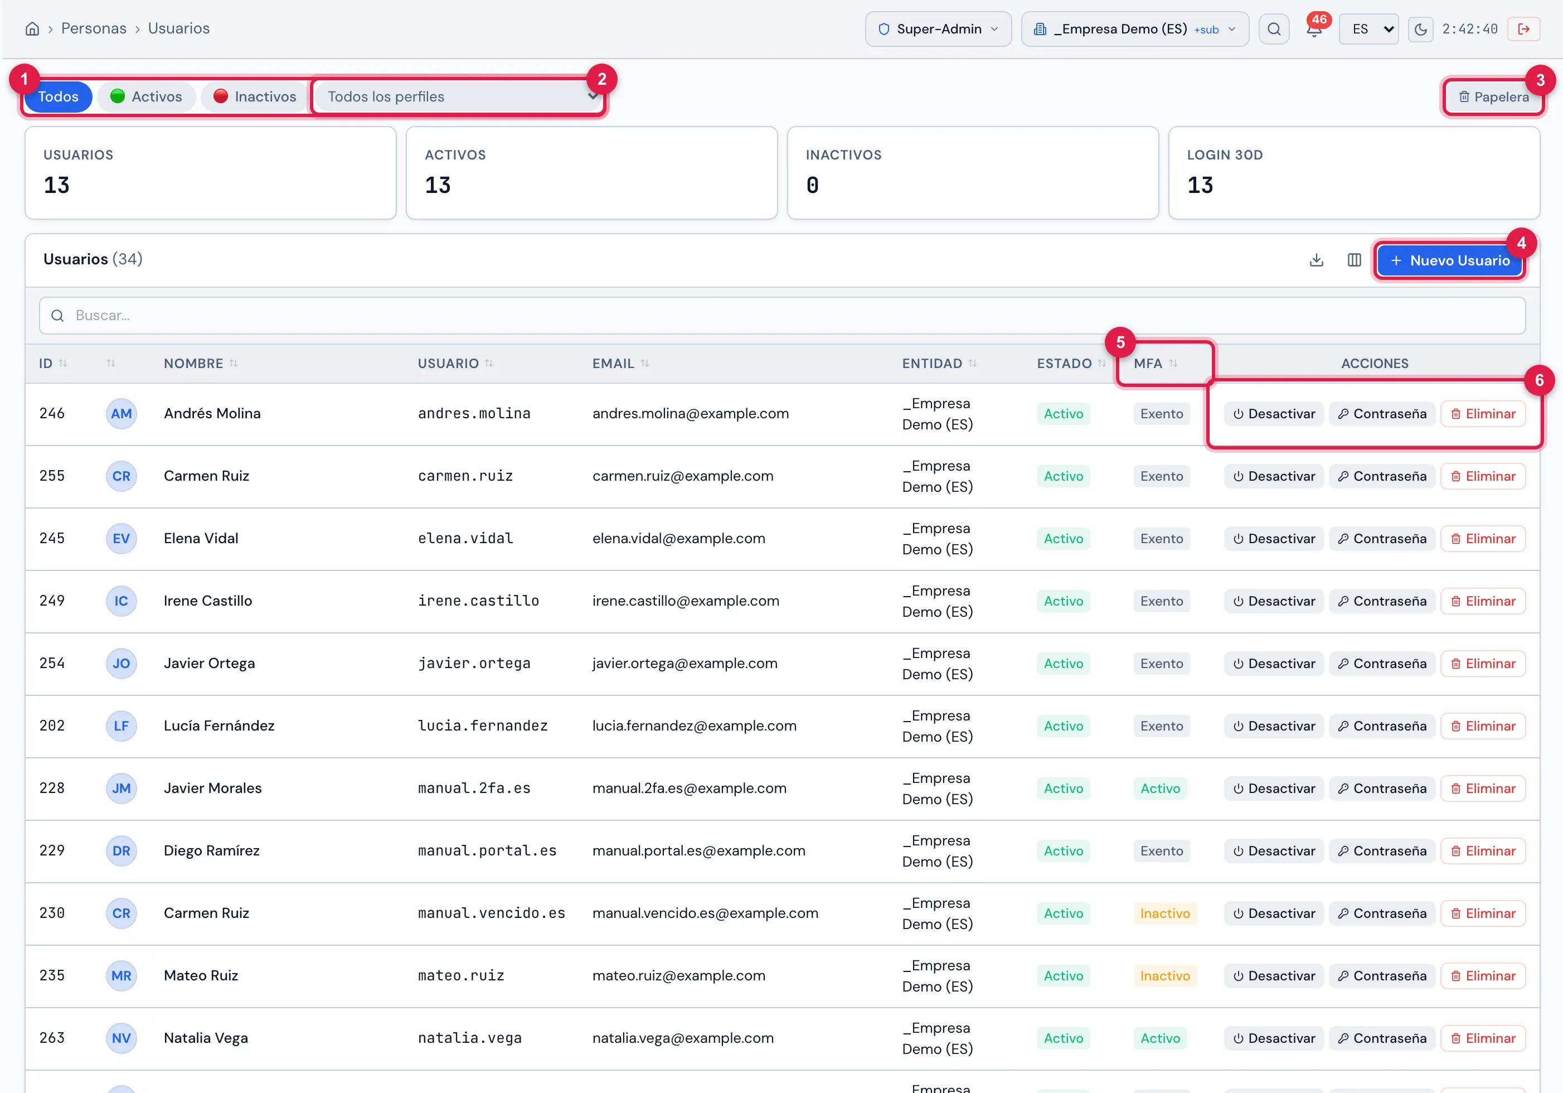Sort by the ENTIDAD column
The image size is (1563, 1093).
(939, 364)
